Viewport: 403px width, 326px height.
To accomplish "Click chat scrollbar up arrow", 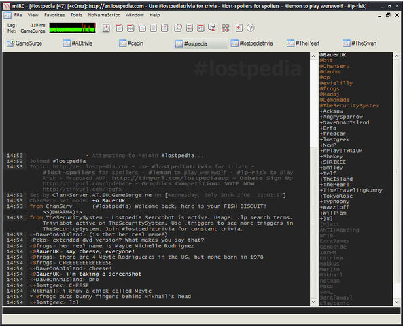I will point(313,56).
